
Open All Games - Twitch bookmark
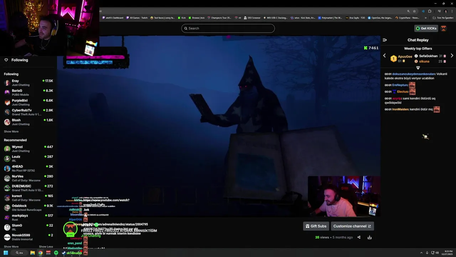(137, 17)
